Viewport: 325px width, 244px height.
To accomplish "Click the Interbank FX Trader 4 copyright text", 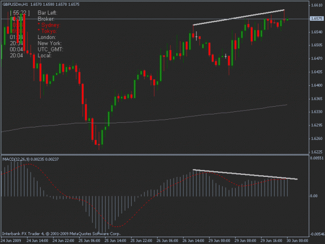I will (x=61, y=234).
